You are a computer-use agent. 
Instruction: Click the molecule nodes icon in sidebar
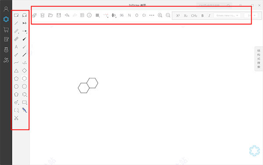point(6,60)
